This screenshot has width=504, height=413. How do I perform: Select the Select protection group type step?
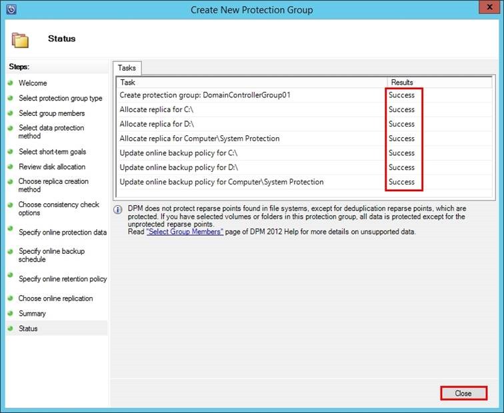click(x=61, y=99)
